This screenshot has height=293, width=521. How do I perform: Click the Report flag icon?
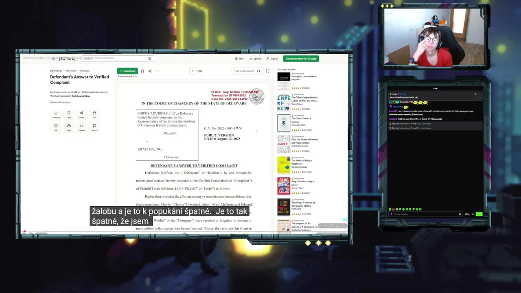(x=94, y=127)
